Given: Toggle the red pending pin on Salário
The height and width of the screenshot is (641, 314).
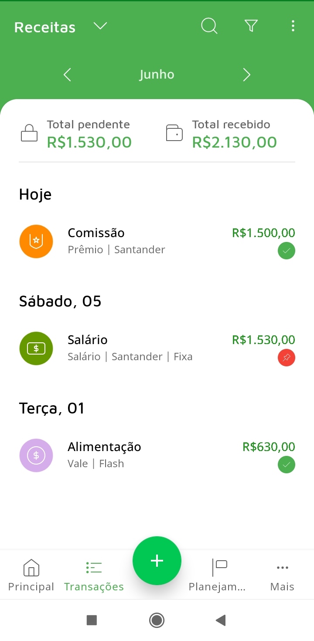Looking at the screenshot, I should [x=287, y=358].
